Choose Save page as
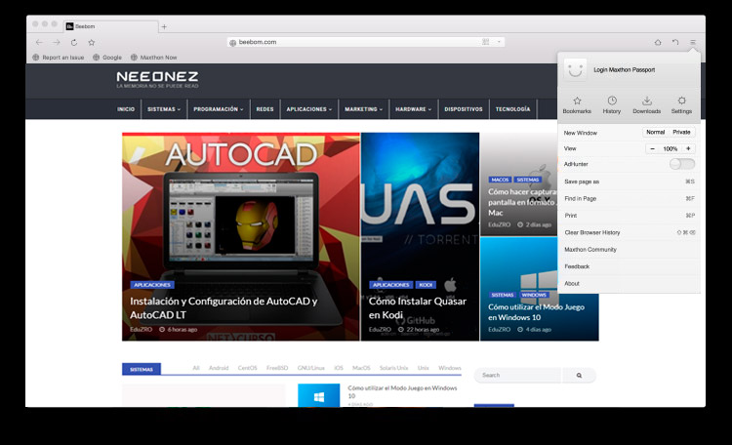Image resolution: width=732 pixels, height=445 pixels. [629, 182]
